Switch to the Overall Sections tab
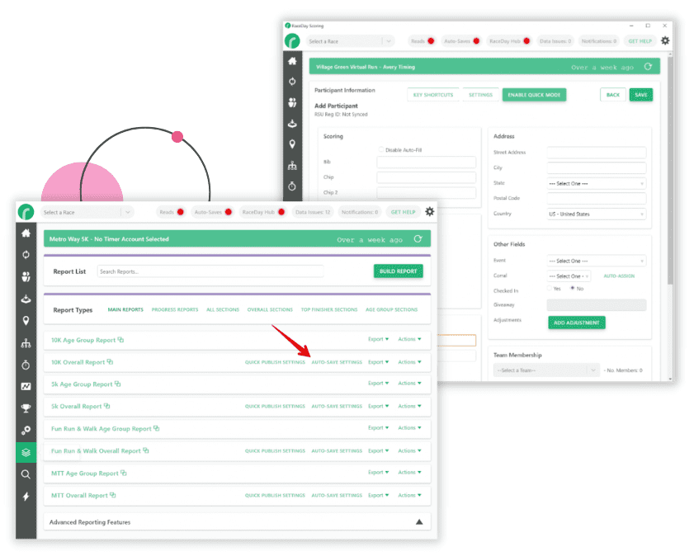 270,309
